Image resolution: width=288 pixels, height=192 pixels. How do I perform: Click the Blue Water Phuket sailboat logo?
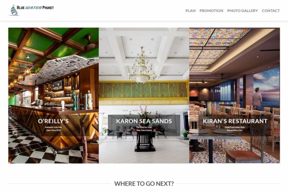[14, 10]
